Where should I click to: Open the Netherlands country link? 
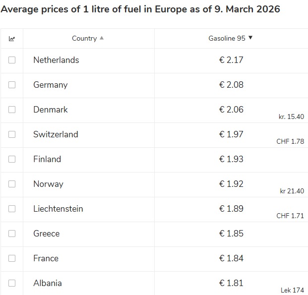click(56, 60)
